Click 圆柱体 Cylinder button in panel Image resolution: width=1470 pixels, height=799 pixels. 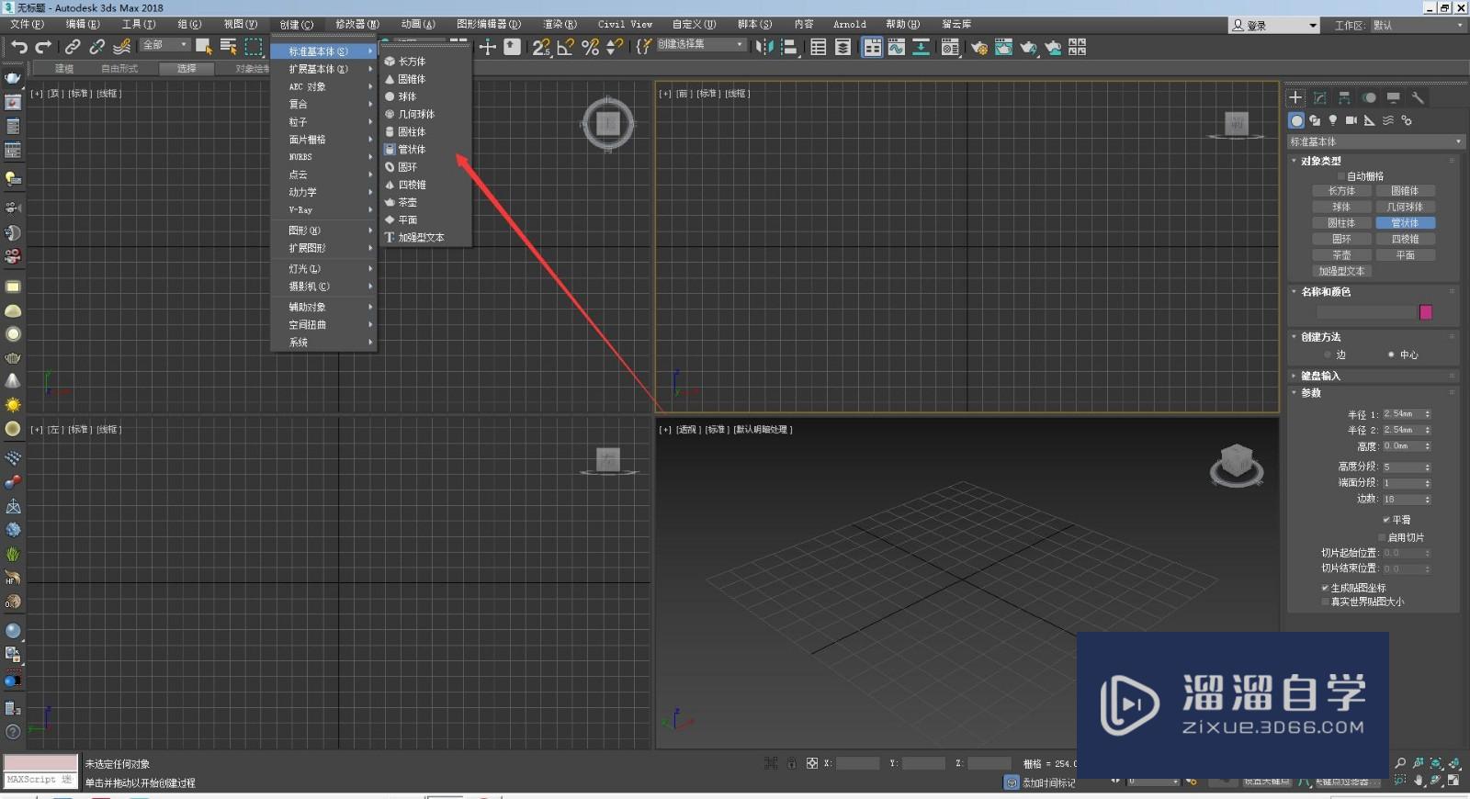tap(1341, 223)
